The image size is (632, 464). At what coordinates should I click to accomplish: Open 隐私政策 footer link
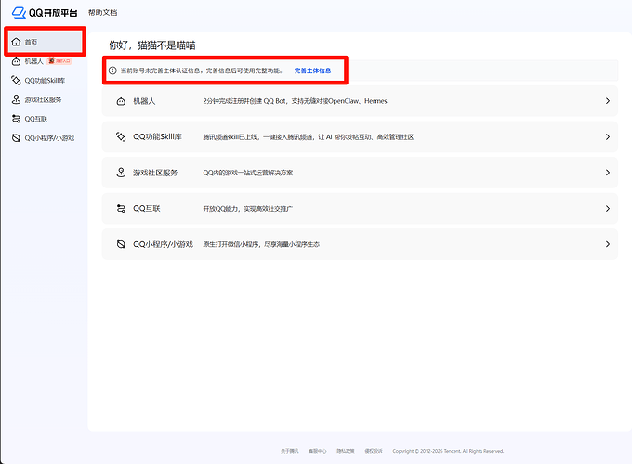click(346, 451)
